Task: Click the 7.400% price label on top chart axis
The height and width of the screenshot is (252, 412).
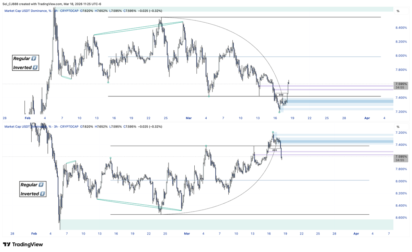Action: pos(401,98)
